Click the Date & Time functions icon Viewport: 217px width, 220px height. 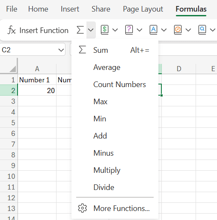click(x=178, y=30)
